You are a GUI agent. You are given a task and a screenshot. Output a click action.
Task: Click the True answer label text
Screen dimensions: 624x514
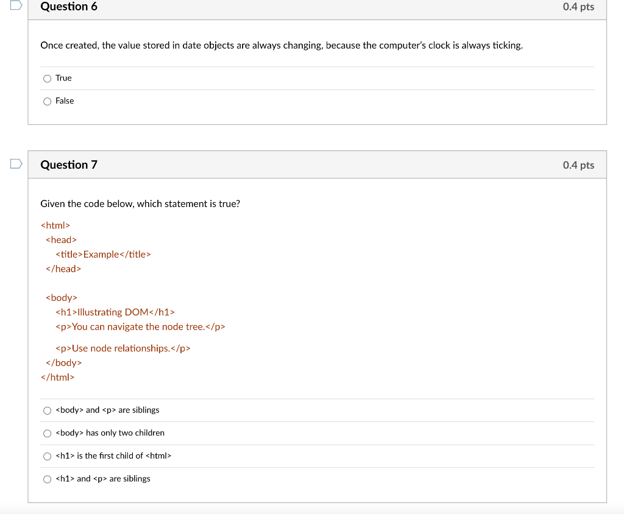click(63, 78)
